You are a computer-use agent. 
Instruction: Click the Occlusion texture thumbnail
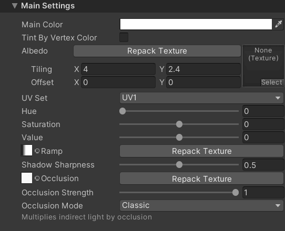pos(27,178)
